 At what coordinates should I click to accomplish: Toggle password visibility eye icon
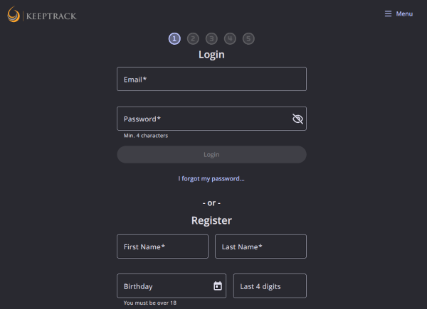pyautogui.click(x=297, y=119)
